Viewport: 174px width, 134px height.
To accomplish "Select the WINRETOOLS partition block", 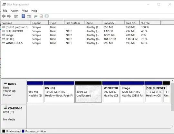I will 111,94.
